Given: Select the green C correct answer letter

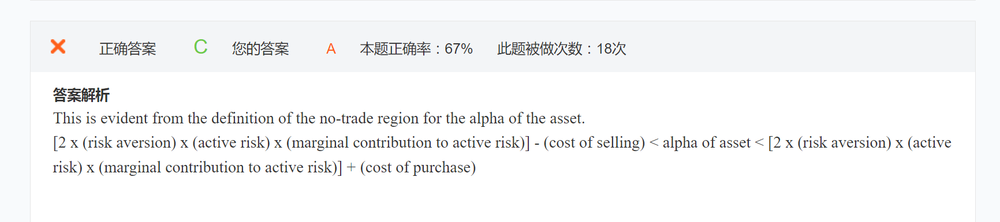Looking at the screenshot, I should click(x=200, y=47).
